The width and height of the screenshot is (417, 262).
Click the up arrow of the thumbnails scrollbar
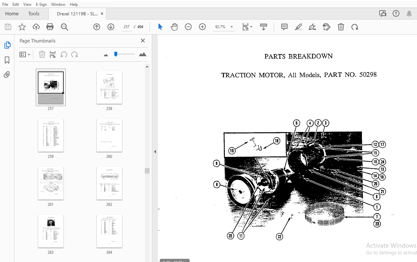pyautogui.click(x=147, y=67)
